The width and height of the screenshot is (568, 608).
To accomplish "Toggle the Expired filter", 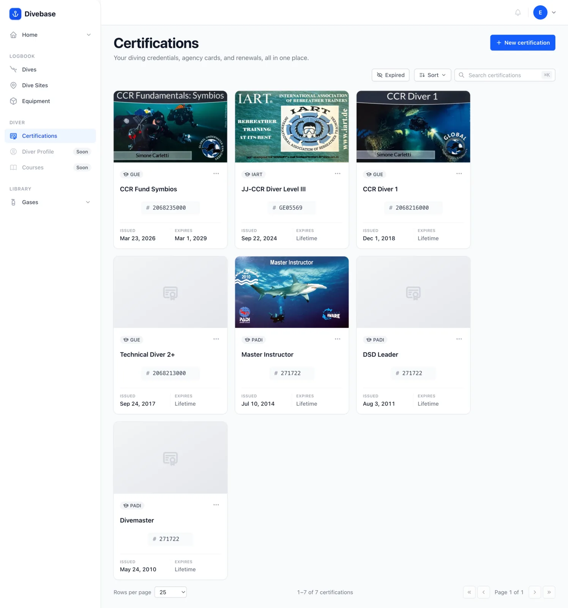I will coord(390,75).
